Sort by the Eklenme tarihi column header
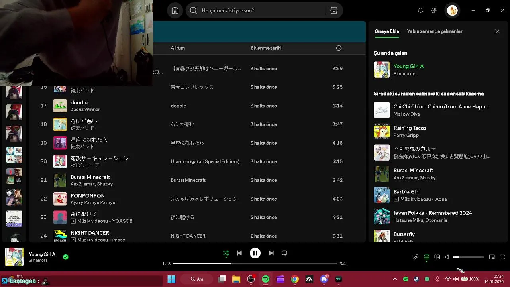 266,48
